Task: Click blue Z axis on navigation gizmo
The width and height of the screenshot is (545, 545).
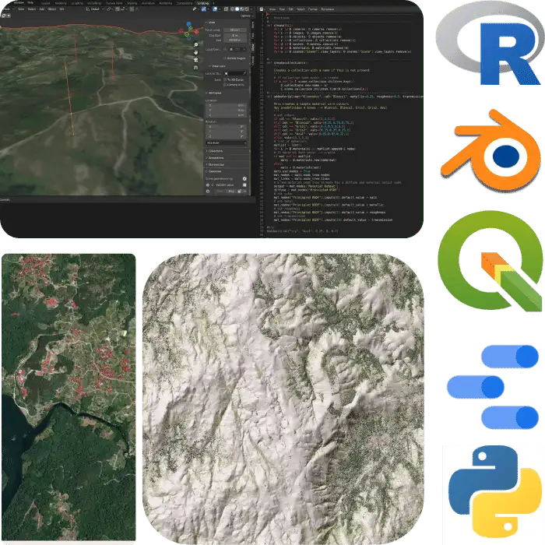Action: [188, 24]
